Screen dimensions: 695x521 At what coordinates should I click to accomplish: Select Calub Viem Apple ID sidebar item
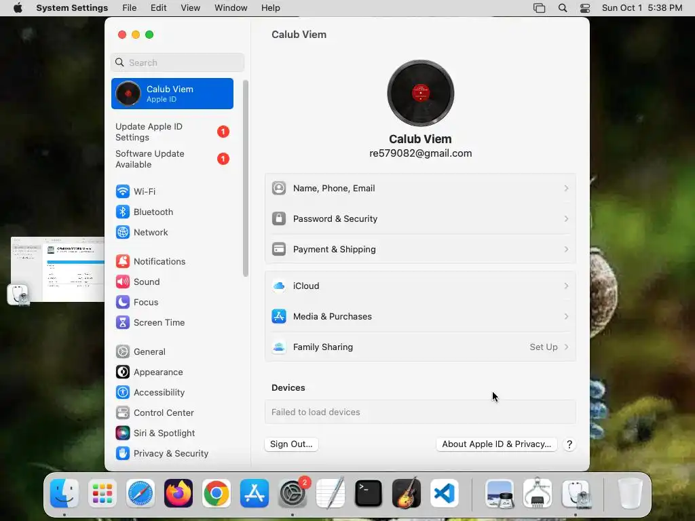[172, 94]
